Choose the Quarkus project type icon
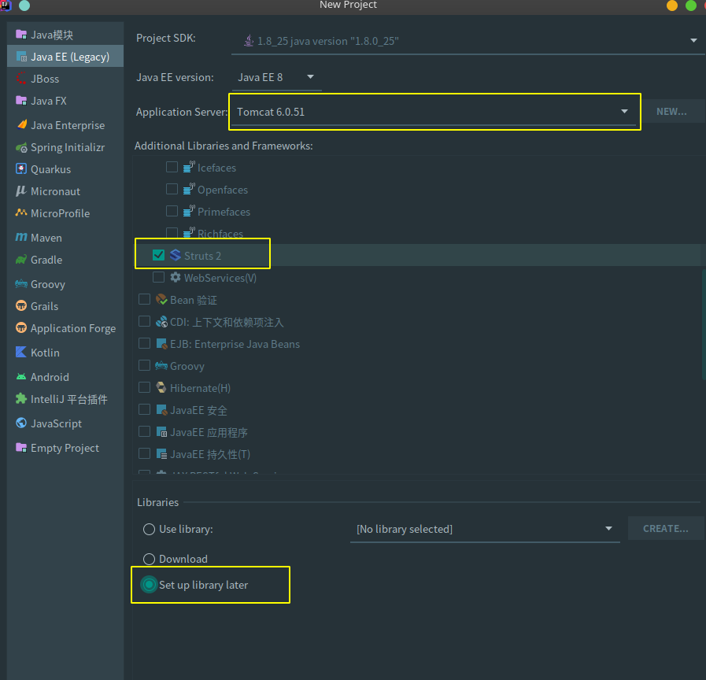Screen dimensions: 706x680 21,169
